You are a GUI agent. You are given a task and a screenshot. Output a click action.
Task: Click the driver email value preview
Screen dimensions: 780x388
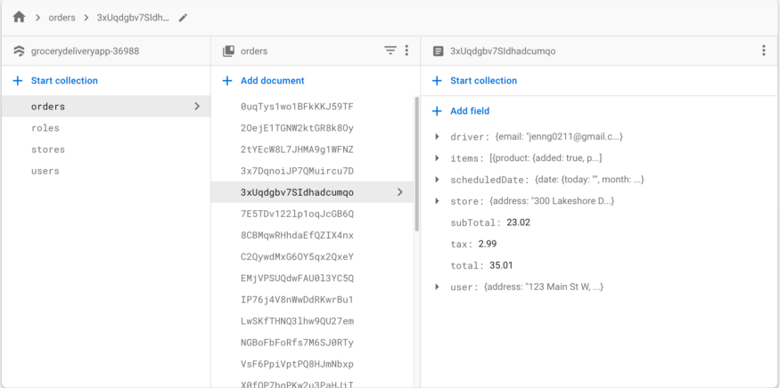tap(559, 137)
